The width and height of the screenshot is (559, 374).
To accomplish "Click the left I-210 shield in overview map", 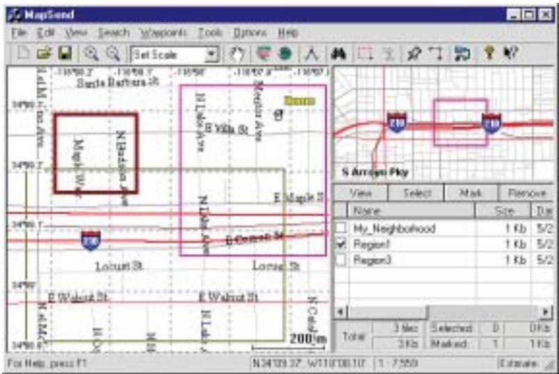I will (397, 123).
